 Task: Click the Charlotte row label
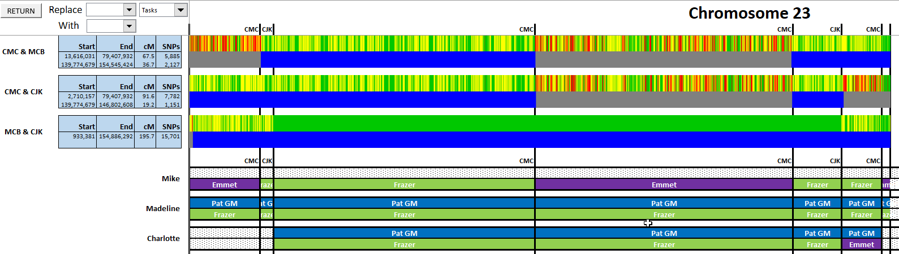coord(164,239)
